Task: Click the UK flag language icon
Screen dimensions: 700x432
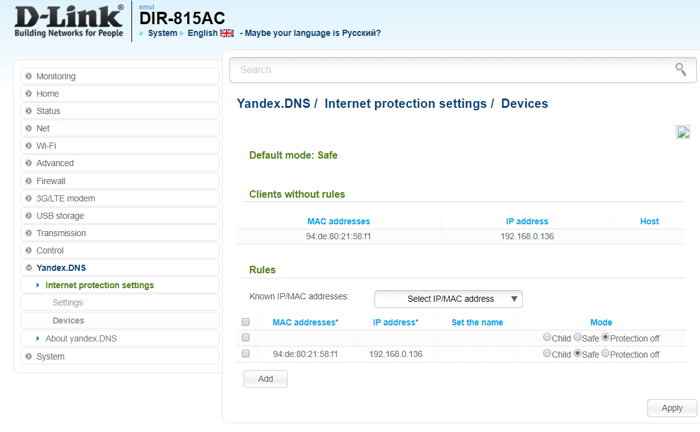Action: 227,33
